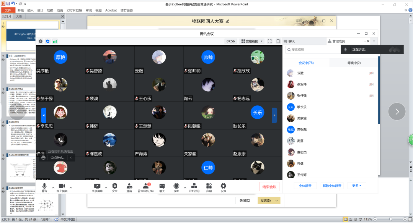Toggle camera with 停止视频
413x223 pixels.
62,186
